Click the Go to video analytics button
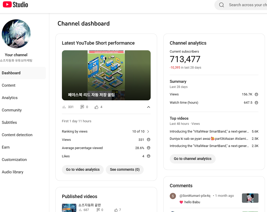 (x=83, y=169)
